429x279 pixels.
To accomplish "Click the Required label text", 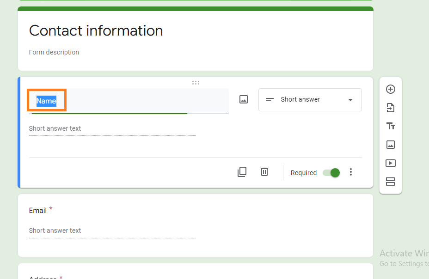I will click(304, 173).
